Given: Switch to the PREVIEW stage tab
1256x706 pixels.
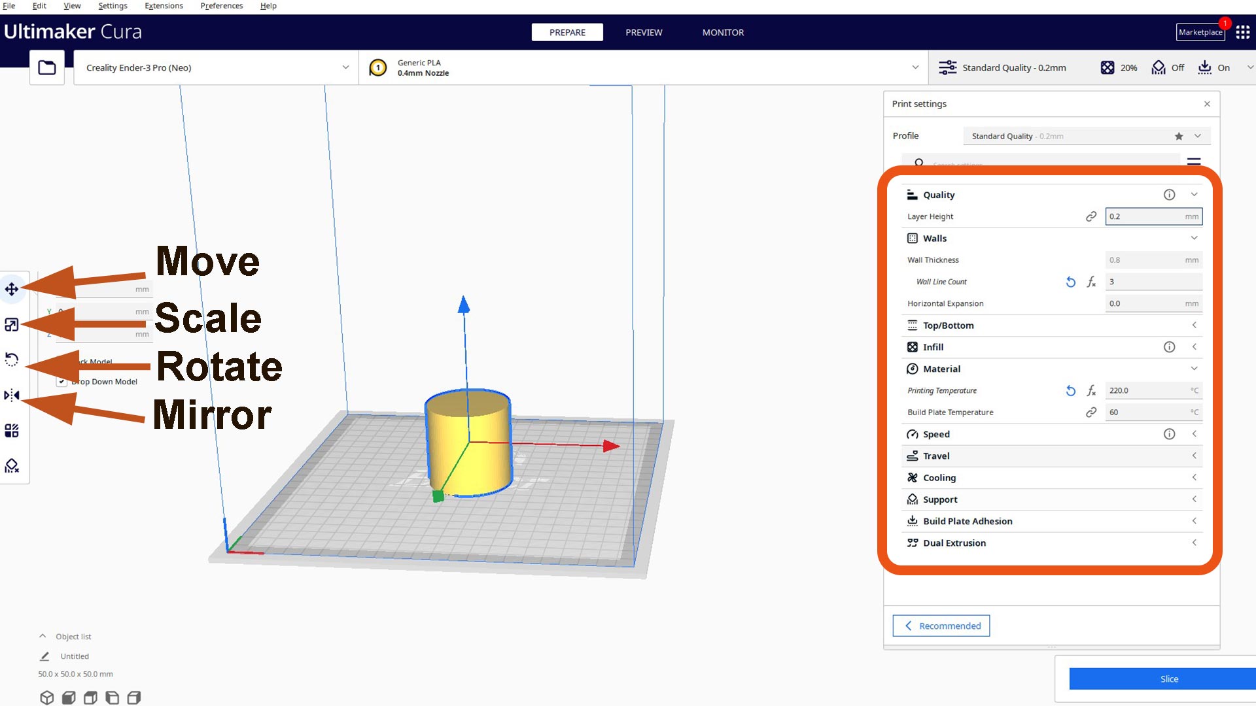Looking at the screenshot, I should click(644, 32).
